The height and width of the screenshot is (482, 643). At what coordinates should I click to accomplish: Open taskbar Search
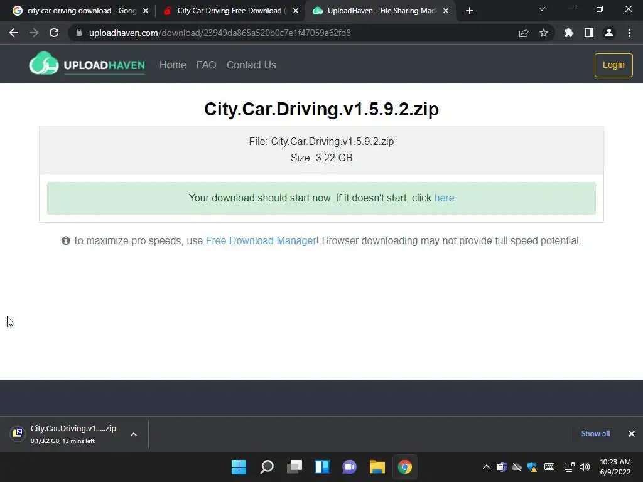(266, 467)
